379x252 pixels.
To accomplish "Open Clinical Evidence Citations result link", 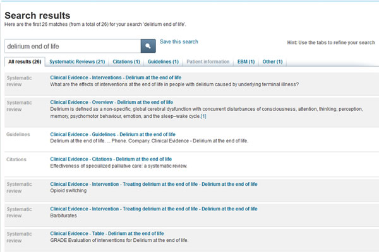I will 111,159.
